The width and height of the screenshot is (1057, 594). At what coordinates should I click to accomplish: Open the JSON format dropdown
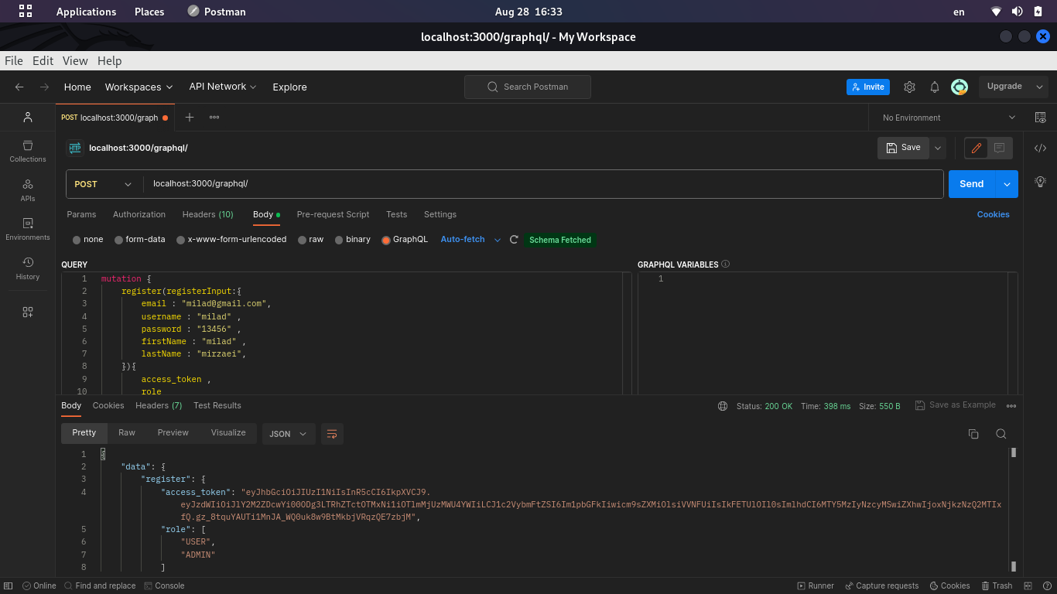[x=289, y=434]
